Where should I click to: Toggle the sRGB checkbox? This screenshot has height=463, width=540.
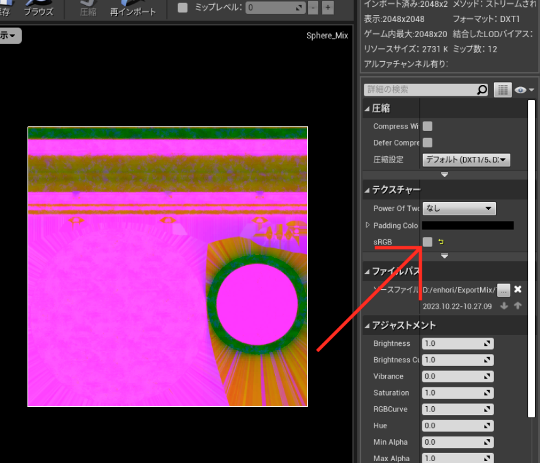pos(427,242)
